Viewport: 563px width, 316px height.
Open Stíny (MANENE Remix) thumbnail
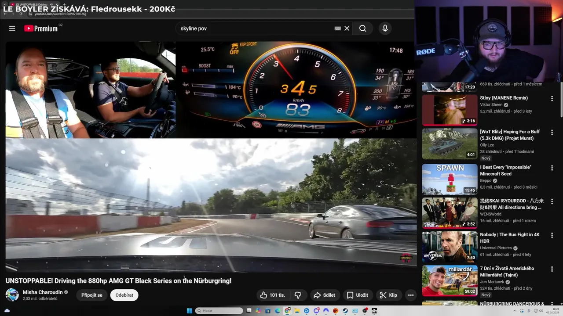(450, 110)
